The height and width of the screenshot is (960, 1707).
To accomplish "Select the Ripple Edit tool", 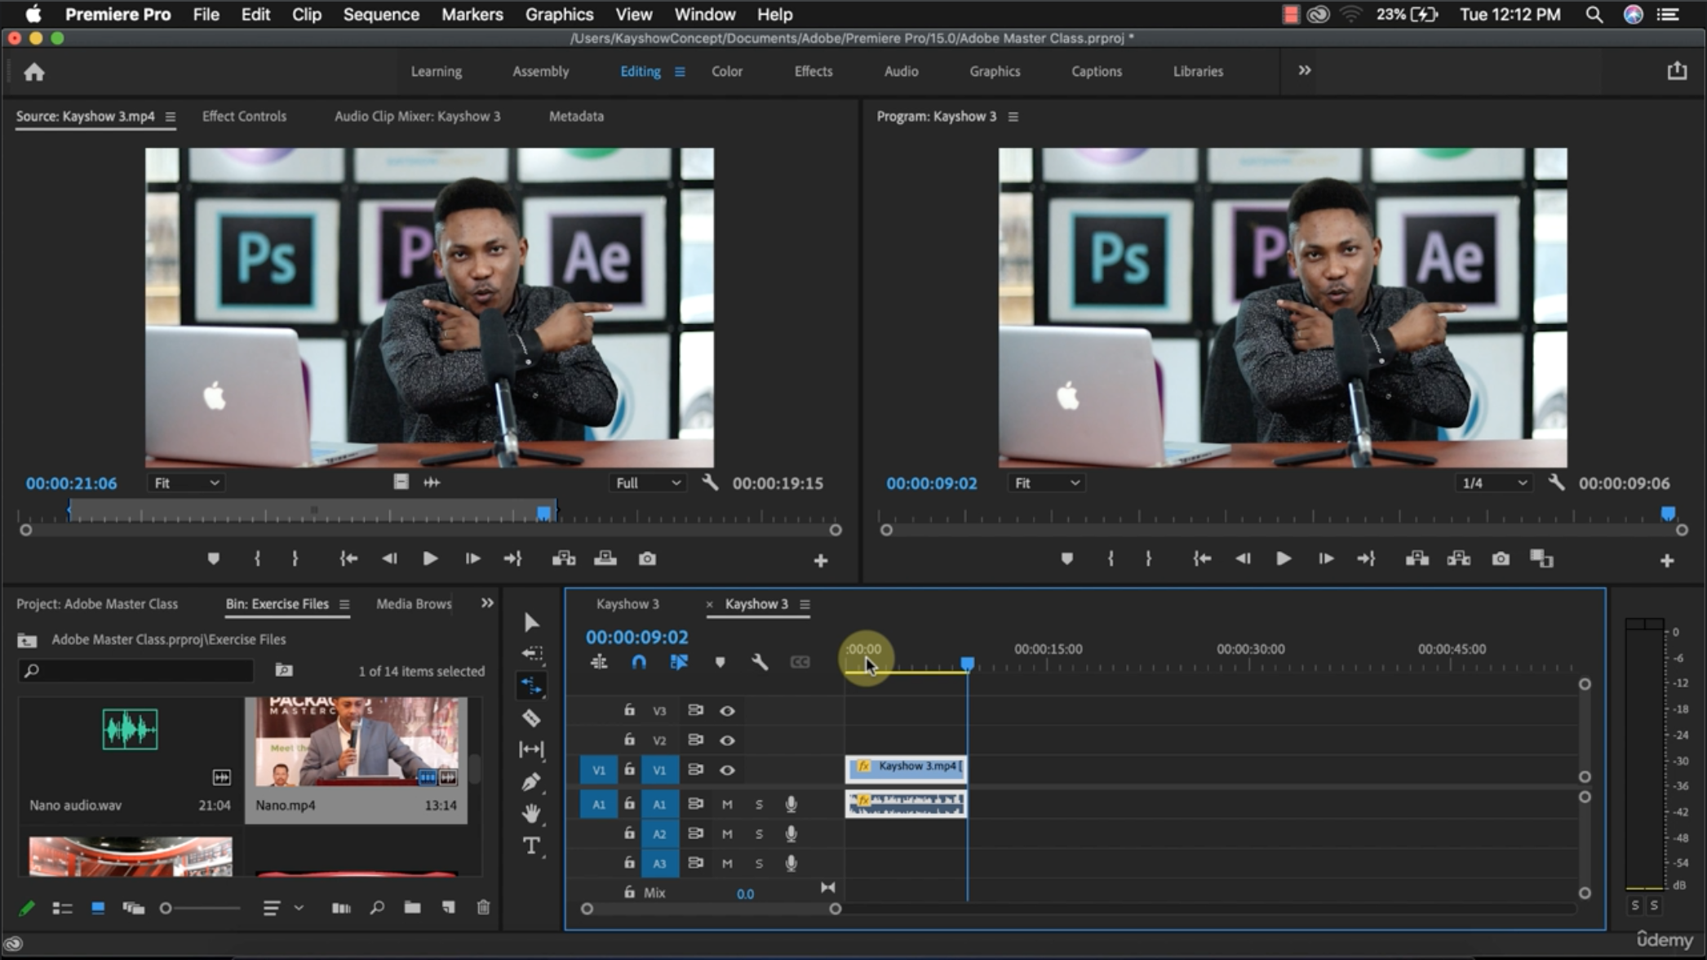I will (531, 686).
